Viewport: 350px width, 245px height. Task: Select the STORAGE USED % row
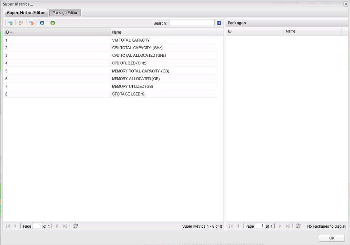(128, 94)
